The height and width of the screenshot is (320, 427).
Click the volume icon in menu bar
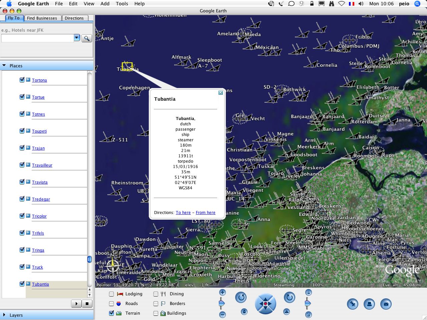(x=361, y=4)
